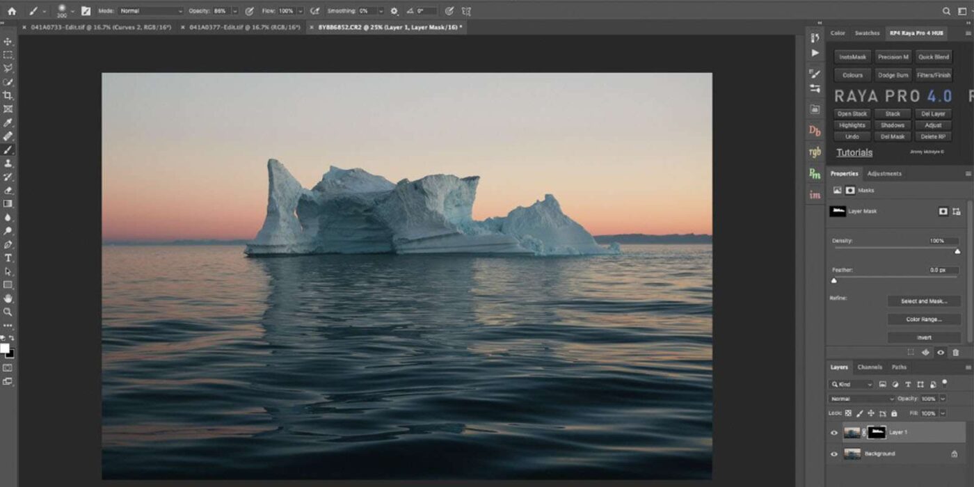Click the Select and Mask button
974x487 pixels.
pos(924,301)
